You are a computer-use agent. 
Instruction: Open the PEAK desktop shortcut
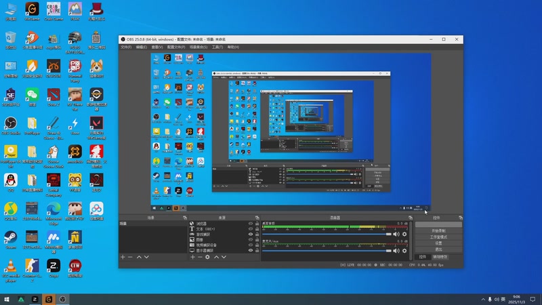(75, 12)
